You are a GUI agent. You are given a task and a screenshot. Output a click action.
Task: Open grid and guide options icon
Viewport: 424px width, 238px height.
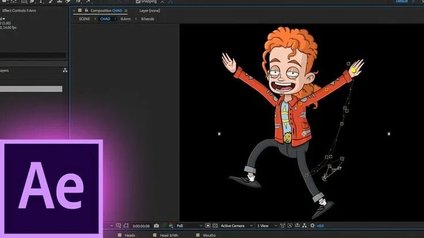(119, 225)
